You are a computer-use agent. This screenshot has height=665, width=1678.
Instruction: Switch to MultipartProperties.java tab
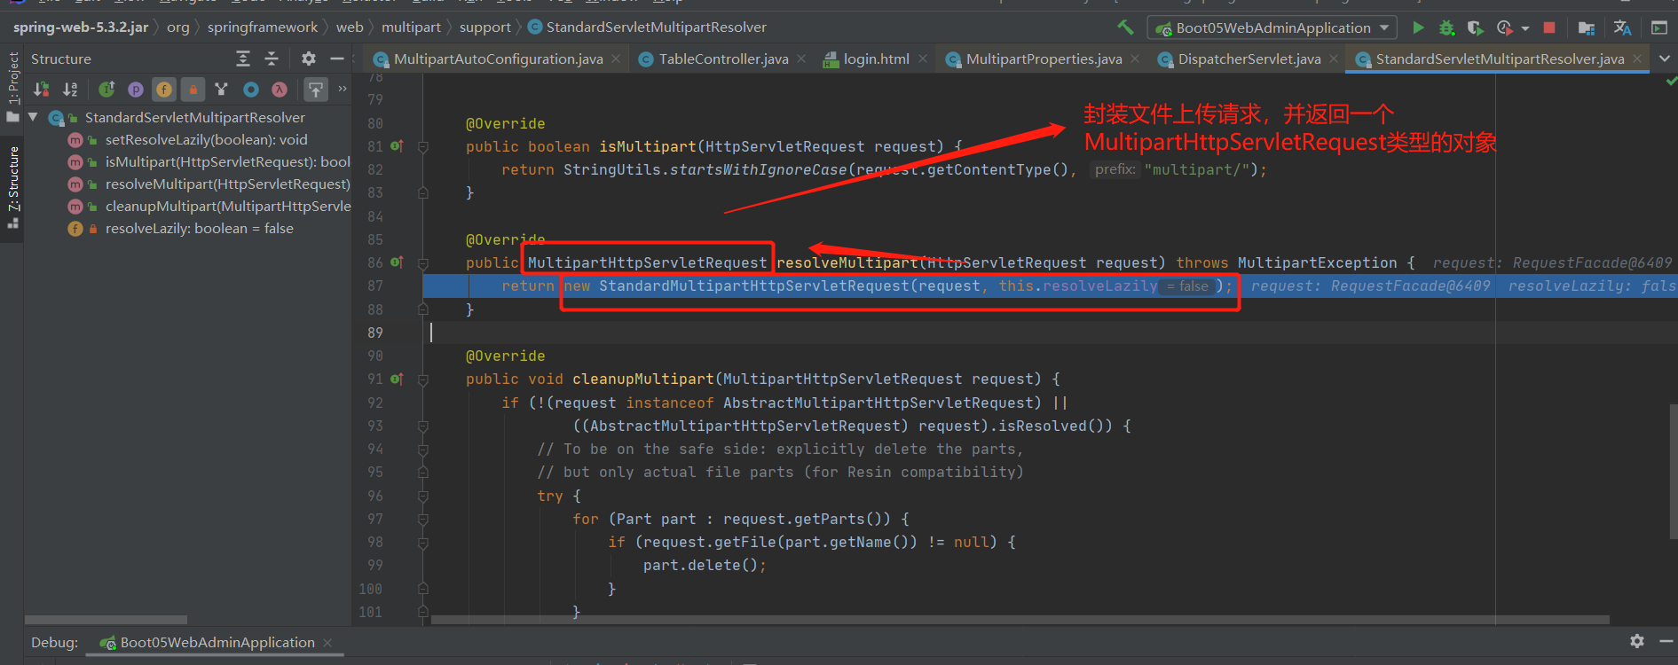tap(1044, 59)
